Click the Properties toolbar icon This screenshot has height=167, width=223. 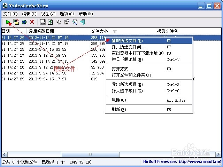point(67,22)
